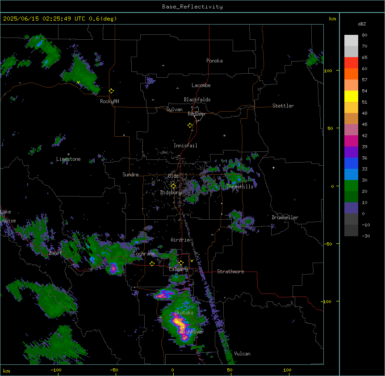Click the 50 tick on the right axis
Image resolution: width=385 pixels, height=376 pixels.
click(330, 128)
